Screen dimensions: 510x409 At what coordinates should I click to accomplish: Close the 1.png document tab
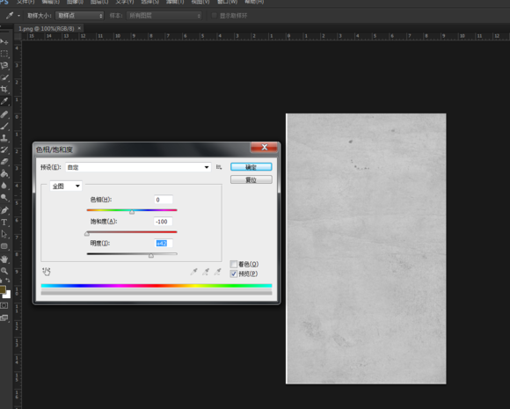pyautogui.click(x=79, y=28)
